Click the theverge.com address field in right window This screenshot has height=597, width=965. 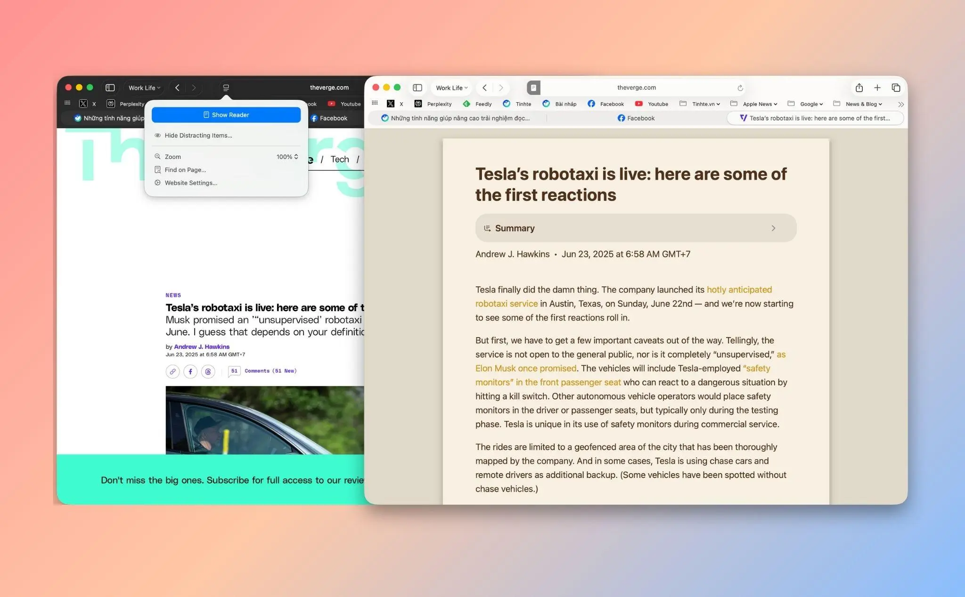637,88
